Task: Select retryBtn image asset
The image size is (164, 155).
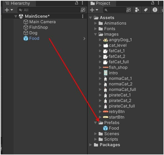Action: pyautogui.click(x=117, y=112)
